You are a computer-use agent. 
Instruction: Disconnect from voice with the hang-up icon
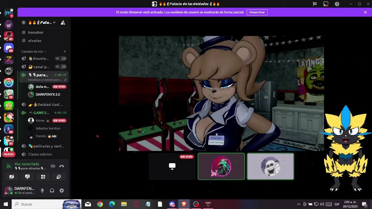click(x=62, y=166)
